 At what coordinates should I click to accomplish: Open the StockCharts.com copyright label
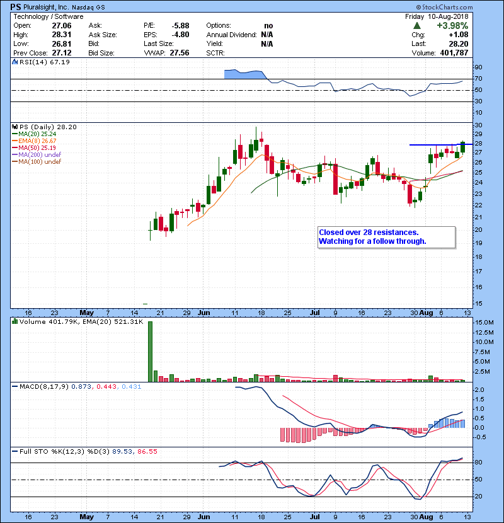click(444, 7)
